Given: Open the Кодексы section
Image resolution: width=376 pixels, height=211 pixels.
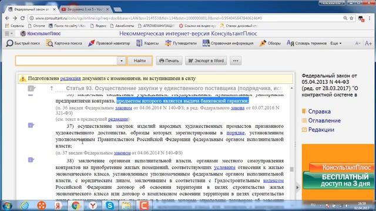Looking at the screenshot, I should click(147, 43).
